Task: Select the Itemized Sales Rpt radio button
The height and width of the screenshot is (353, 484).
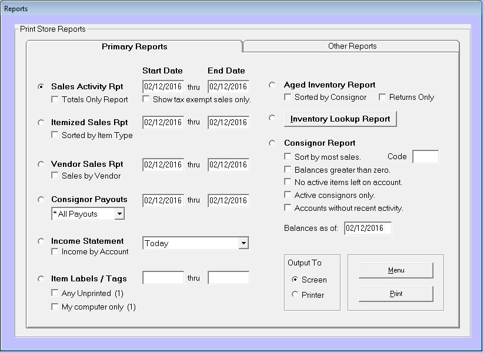Action: [x=41, y=122]
